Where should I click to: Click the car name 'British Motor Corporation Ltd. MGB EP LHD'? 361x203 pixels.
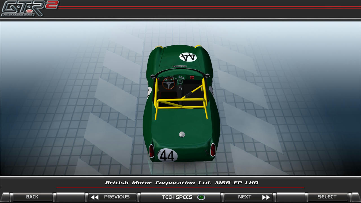pos(182,183)
